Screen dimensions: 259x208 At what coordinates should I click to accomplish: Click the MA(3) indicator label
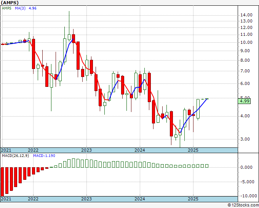(20, 8)
